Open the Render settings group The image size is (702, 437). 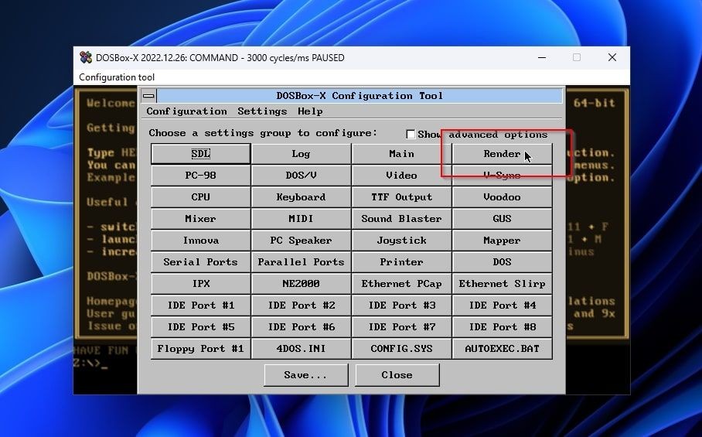[x=502, y=154]
